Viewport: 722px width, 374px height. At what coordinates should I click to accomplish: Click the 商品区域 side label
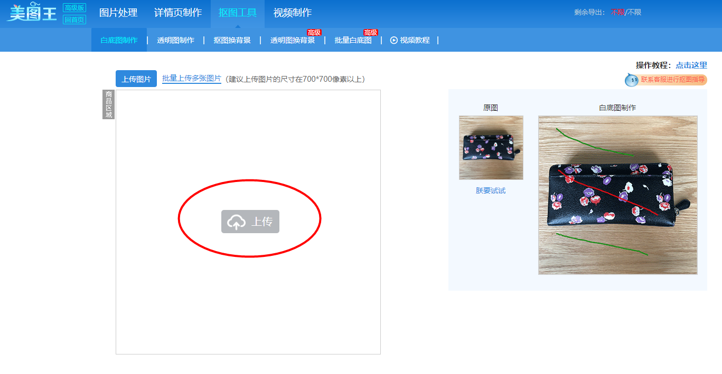pyautogui.click(x=109, y=104)
